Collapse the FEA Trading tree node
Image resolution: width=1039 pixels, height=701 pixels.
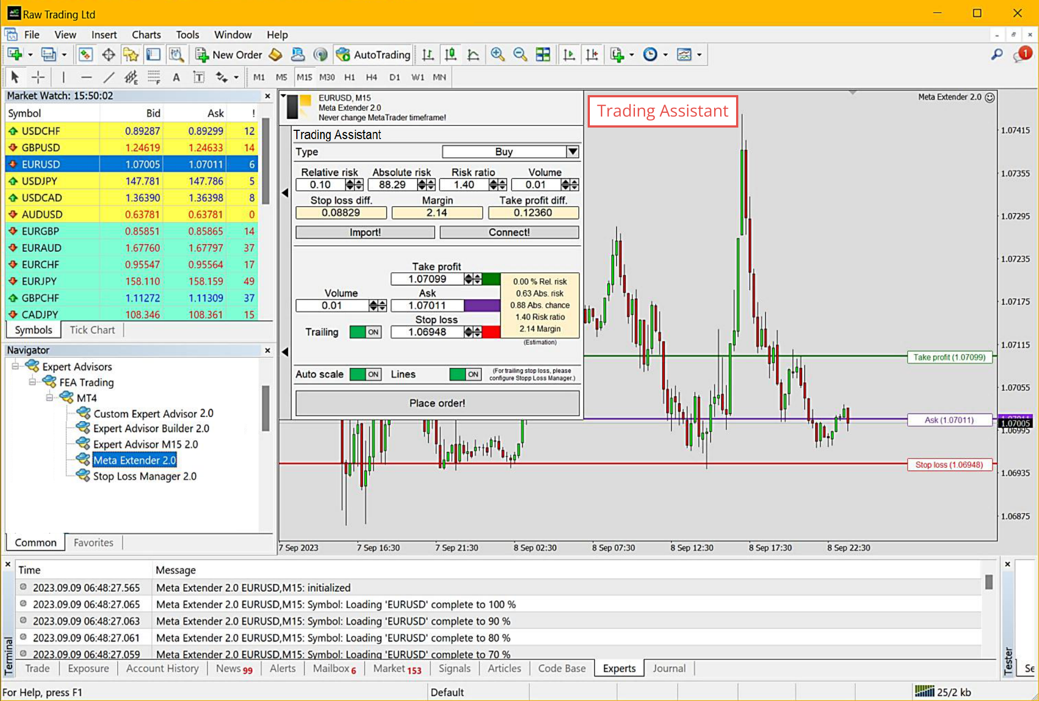click(32, 382)
